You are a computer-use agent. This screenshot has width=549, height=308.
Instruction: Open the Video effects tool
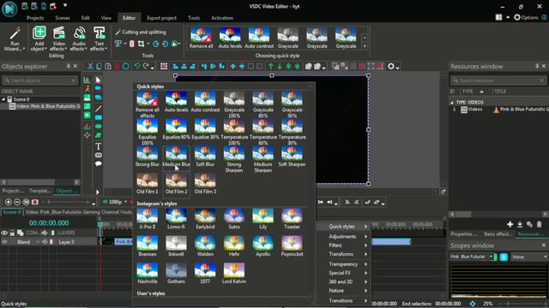click(x=58, y=38)
